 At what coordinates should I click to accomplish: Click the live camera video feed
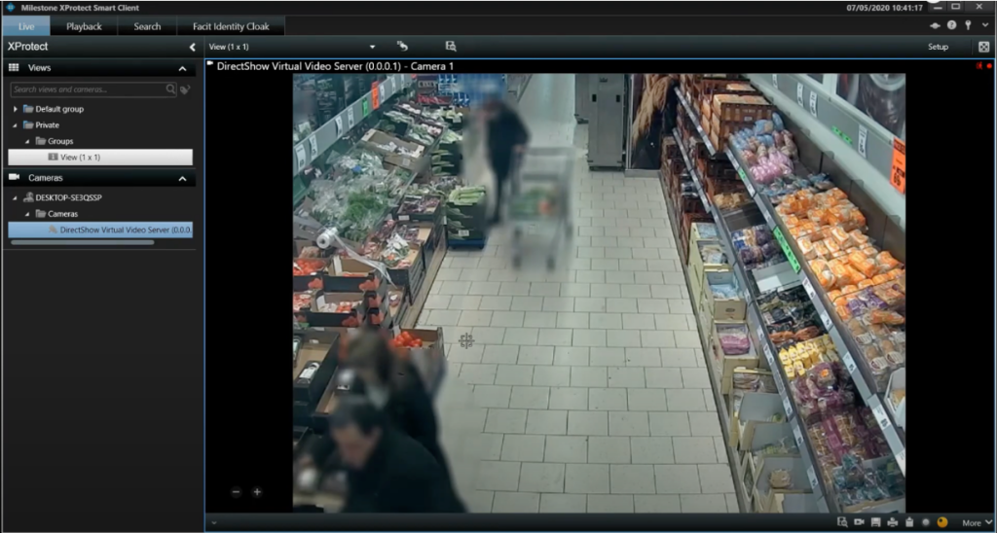tap(599, 293)
